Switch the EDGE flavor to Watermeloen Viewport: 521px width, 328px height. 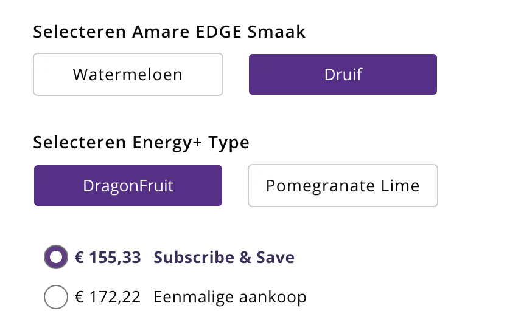pos(128,75)
